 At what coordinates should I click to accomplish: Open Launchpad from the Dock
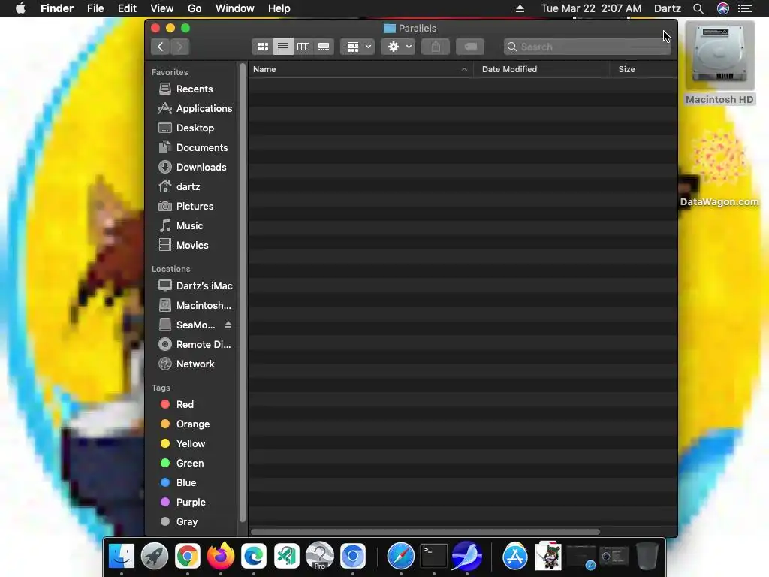tap(155, 556)
